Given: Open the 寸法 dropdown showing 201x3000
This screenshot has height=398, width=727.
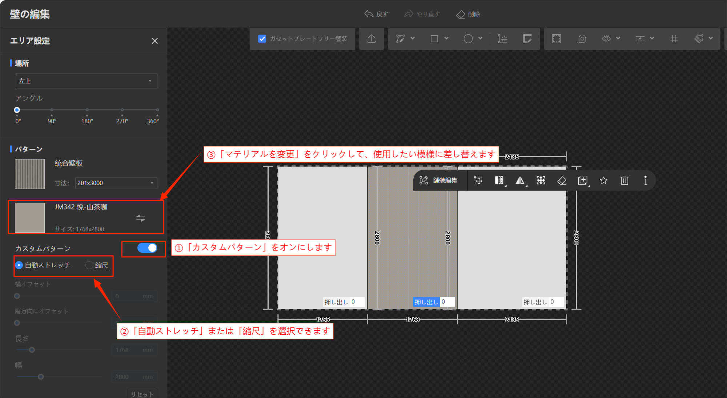Looking at the screenshot, I should pyautogui.click(x=116, y=183).
